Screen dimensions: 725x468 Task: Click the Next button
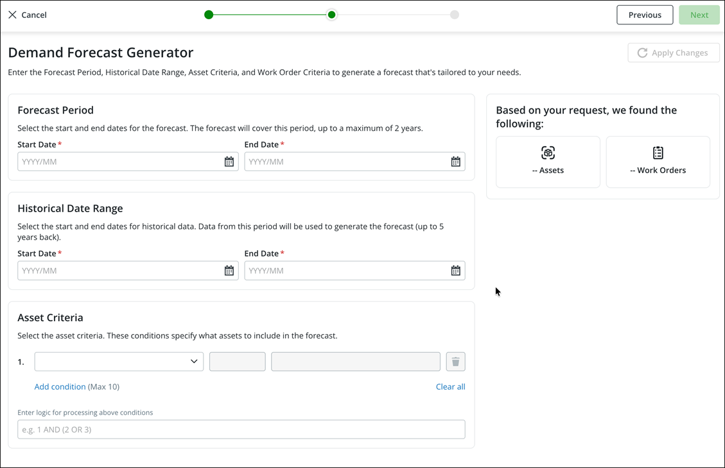[x=699, y=15]
